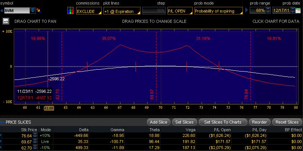Viewport: 303px width, 151px height.
Task: Collapse the PRICE SLICES section arrow
Action: pyautogui.click(x=2, y=122)
